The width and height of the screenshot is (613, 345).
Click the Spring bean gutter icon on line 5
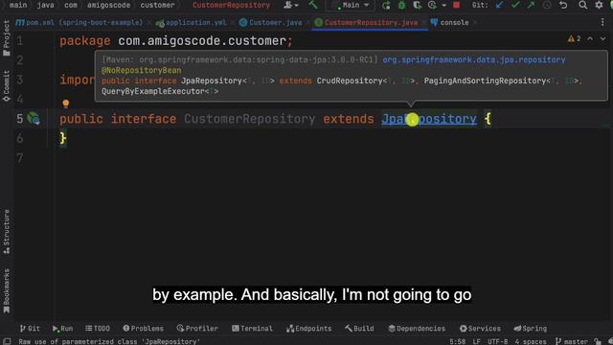click(x=34, y=118)
